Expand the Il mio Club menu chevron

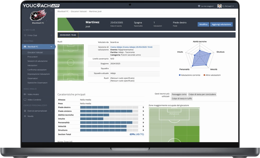point(51,35)
